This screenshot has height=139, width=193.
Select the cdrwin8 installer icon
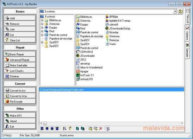click(x=107, y=24)
